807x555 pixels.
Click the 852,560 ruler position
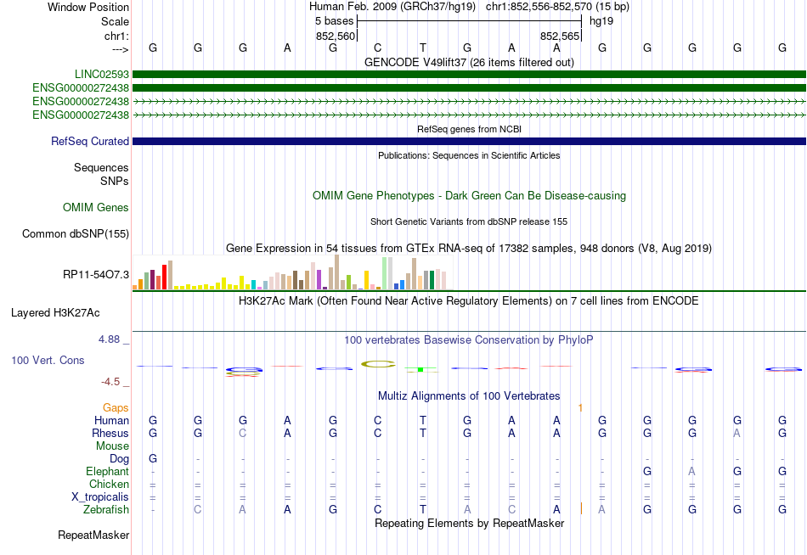pyautogui.click(x=336, y=36)
